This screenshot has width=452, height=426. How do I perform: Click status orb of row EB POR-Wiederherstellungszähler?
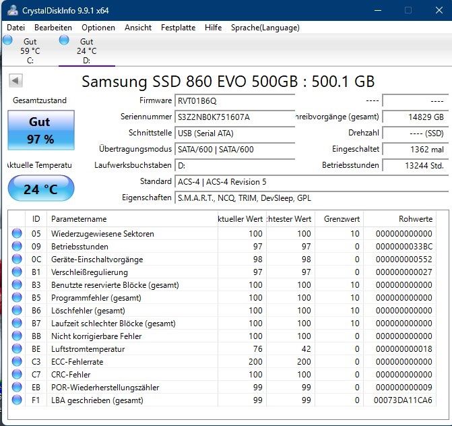click(17, 387)
